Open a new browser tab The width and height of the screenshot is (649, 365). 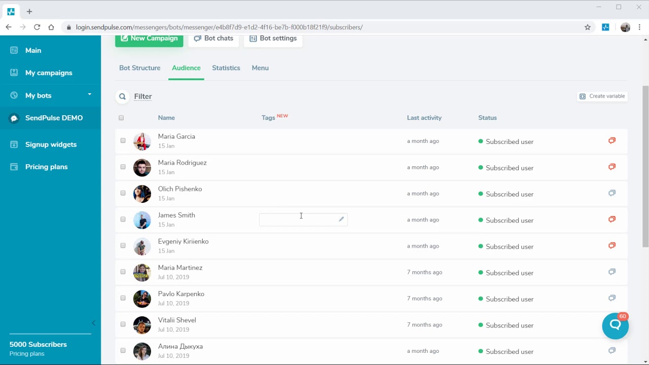29,11
